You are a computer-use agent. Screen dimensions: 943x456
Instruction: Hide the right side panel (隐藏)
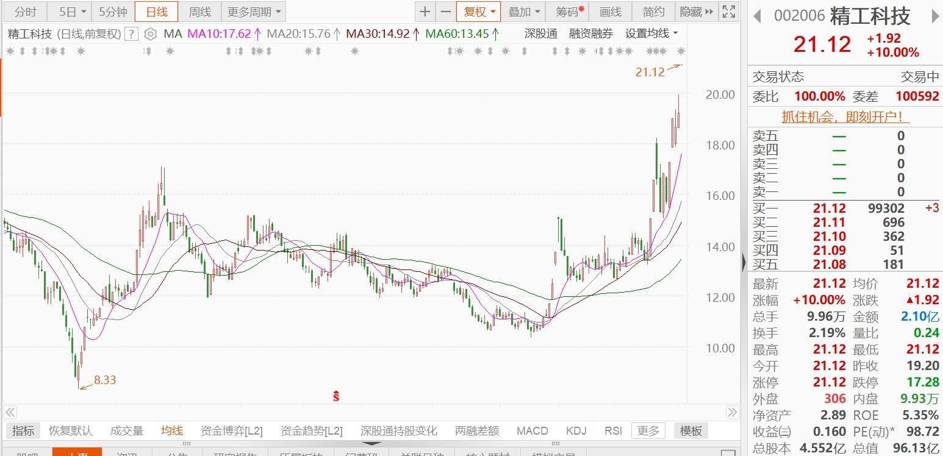697,12
